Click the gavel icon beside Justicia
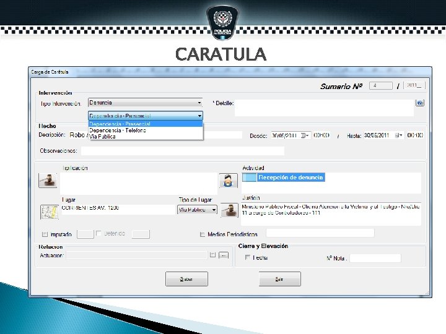The width and height of the screenshot is (446, 334). click(230, 210)
